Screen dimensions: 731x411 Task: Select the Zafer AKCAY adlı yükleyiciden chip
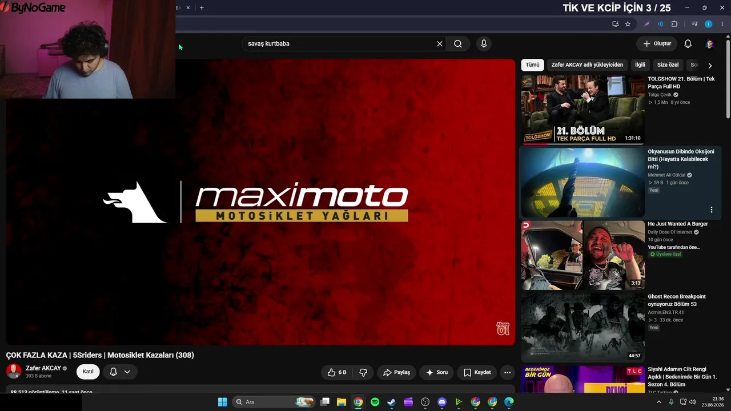pyautogui.click(x=587, y=65)
